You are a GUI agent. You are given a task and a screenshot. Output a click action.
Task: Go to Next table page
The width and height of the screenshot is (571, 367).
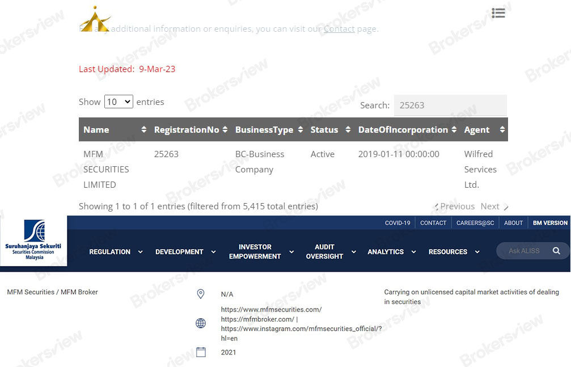tap(494, 206)
